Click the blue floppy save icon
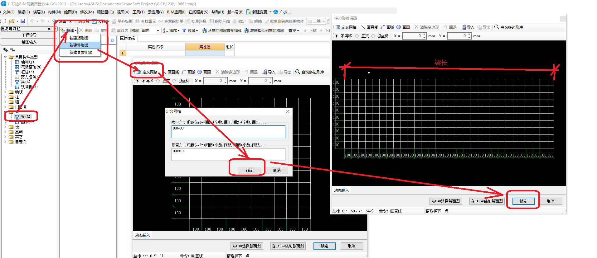This screenshot has width=597, height=258. click(22, 21)
